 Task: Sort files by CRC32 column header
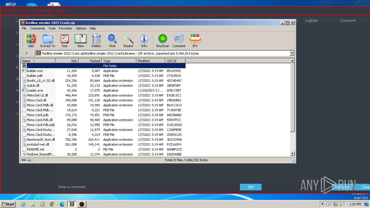(175, 61)
